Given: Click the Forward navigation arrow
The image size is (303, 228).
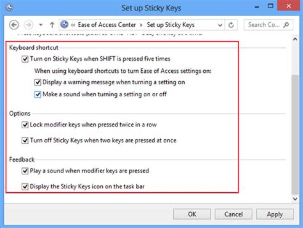Looking at the screenshot, I should click(28, 25).
